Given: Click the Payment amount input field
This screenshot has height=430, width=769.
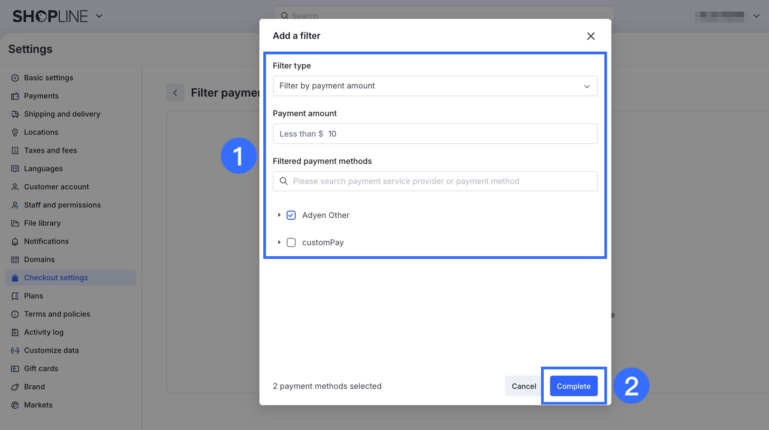Looking at the screenshot, I should tap(461, 134).
